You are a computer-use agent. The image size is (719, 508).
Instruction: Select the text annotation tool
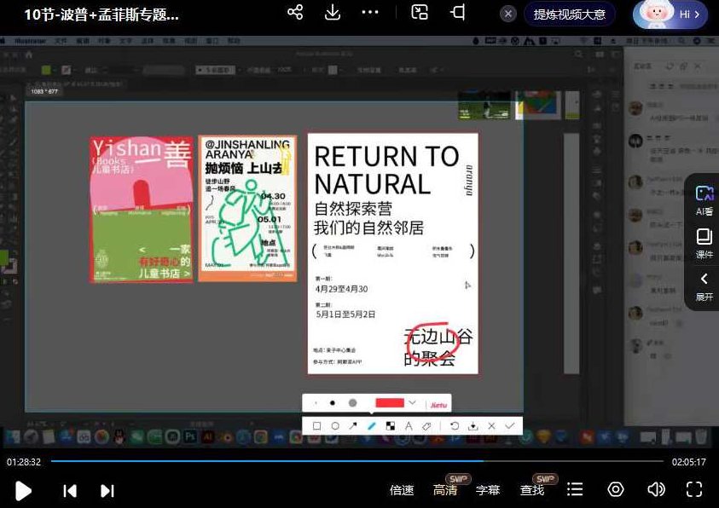pyautogui.click(x=408, y=424)
